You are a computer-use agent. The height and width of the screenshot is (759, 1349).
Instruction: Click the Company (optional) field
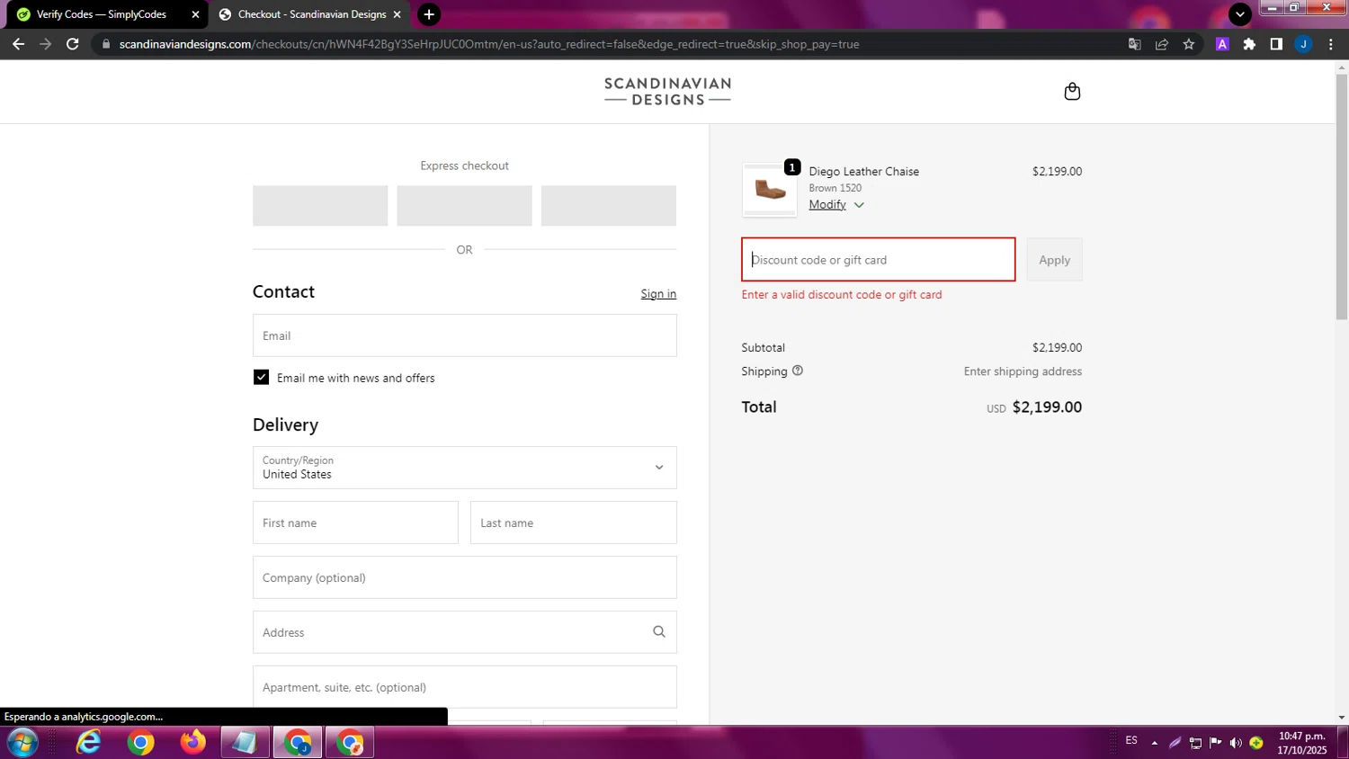[x=464, y=577]
